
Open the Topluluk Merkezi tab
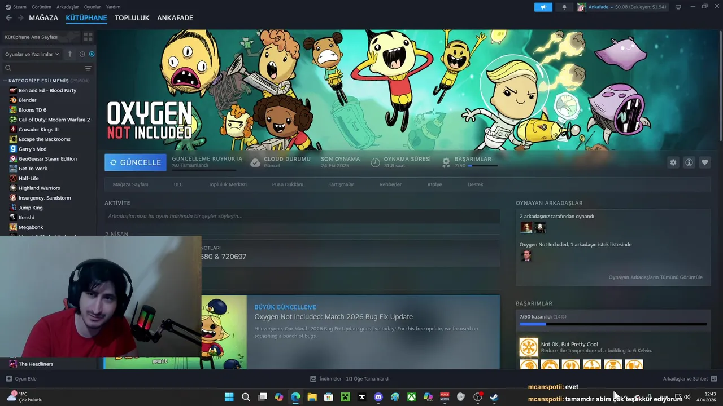pyautogui.click(x=228, y=184)
